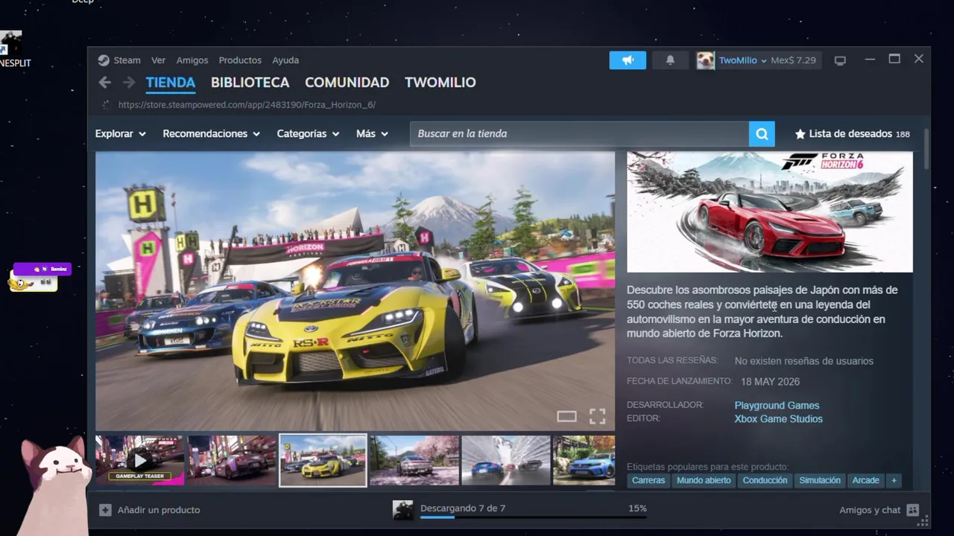Show more tags with plus button

coord(894,480)
